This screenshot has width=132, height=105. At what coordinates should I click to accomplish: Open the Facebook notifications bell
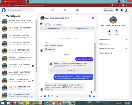tap(121, 10)
